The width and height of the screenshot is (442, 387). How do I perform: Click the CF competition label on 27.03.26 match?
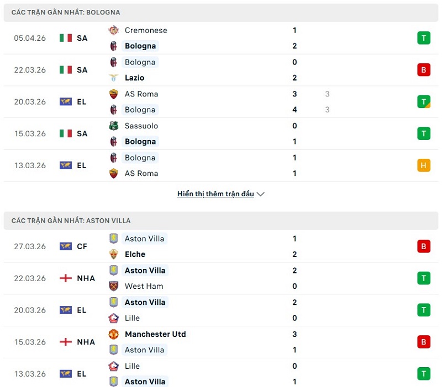coord(82,246)
